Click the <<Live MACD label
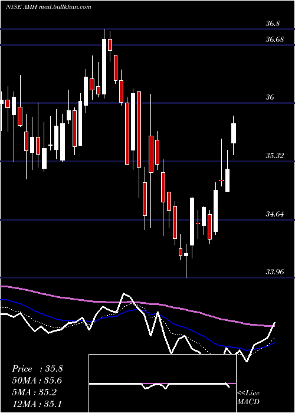The image size is (295, 413). click(x=248, y=397)
